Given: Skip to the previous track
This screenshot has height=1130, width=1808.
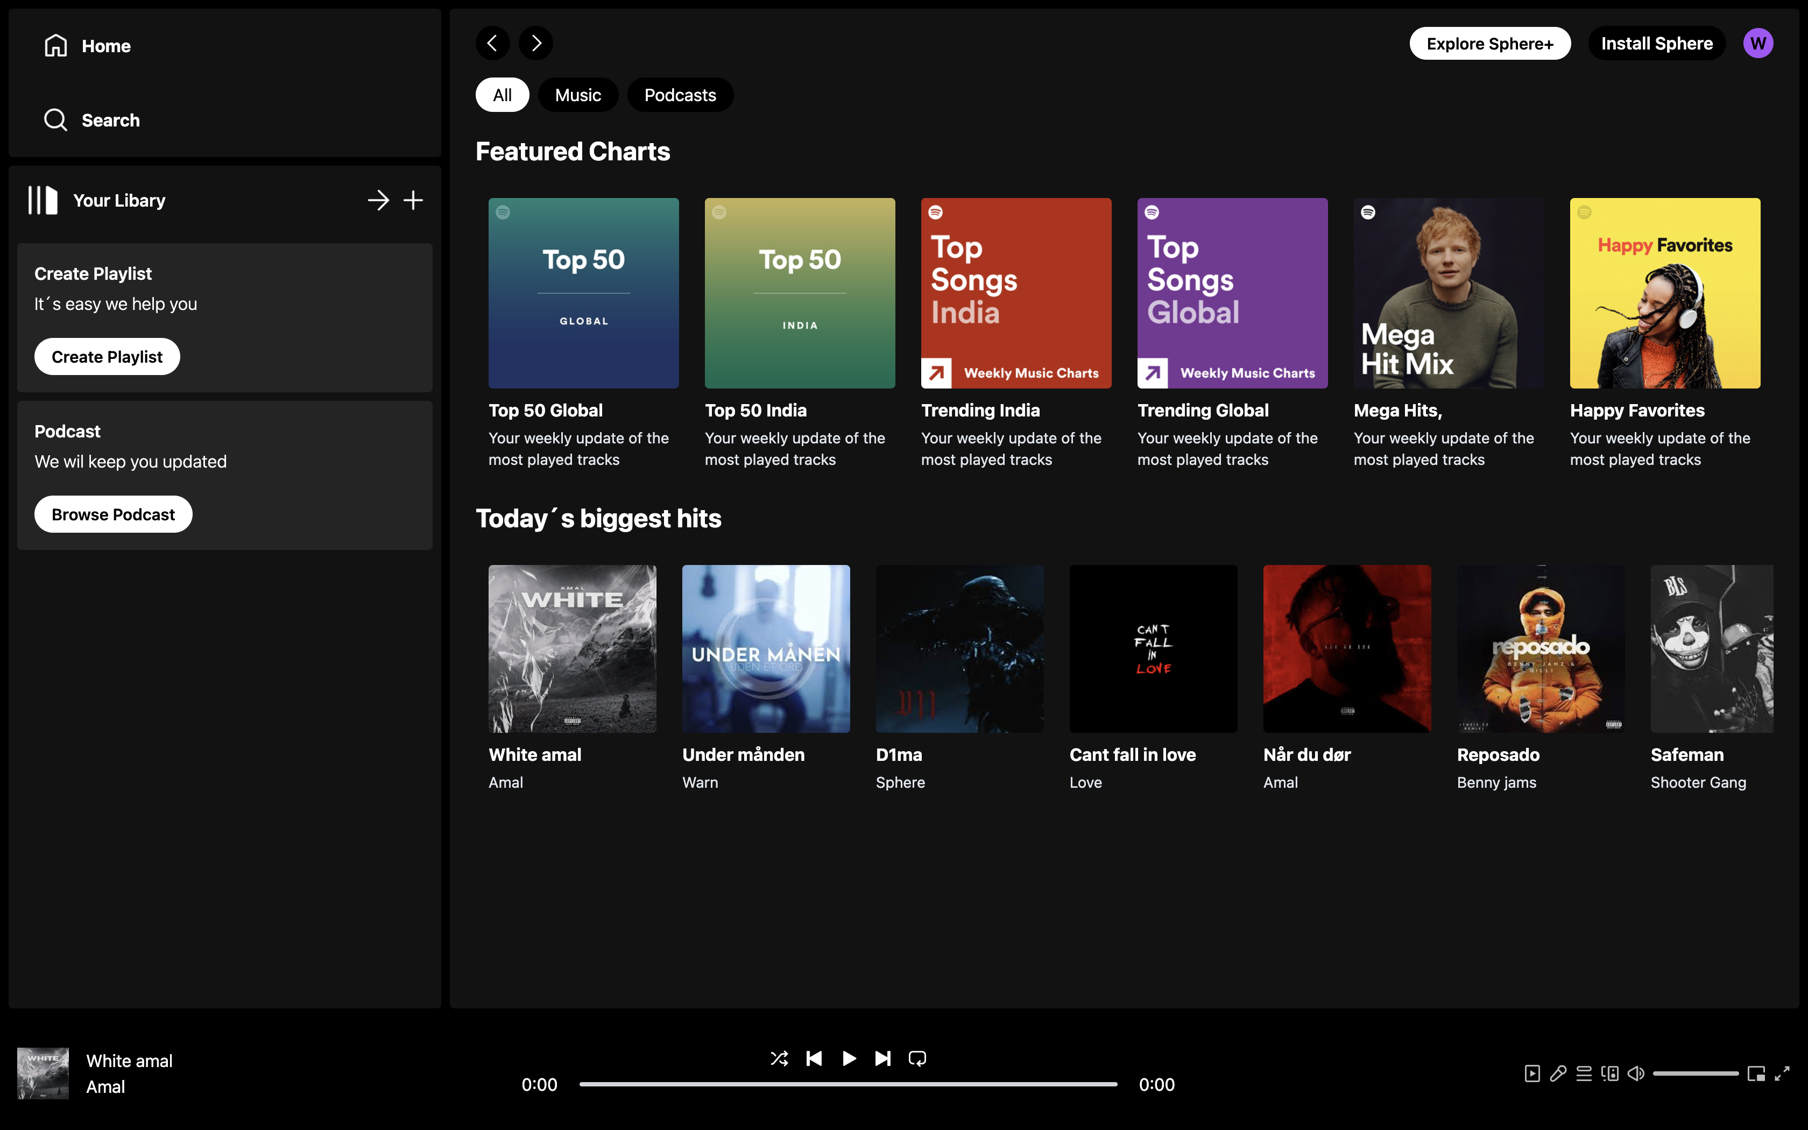Looking at the screenshot, I should pos(814,1058).
